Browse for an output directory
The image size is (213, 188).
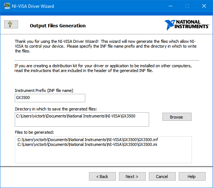177,117
